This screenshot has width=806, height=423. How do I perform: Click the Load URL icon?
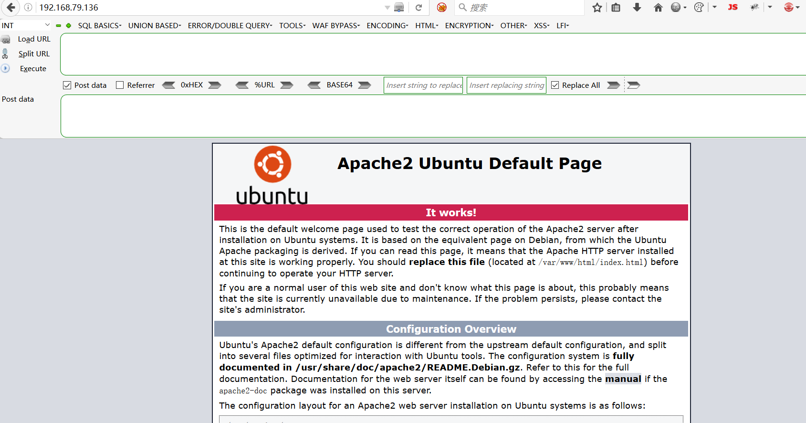[x=6, y=39]
